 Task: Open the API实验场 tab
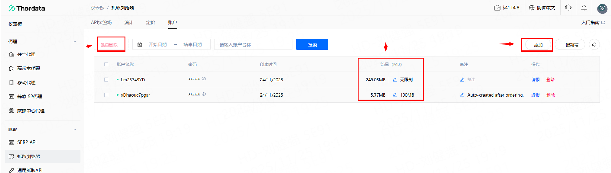pos(101,22)
